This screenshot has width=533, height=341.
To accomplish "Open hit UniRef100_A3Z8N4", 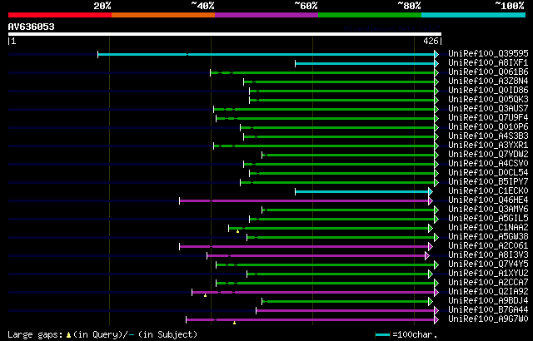I will coord(488,82).
